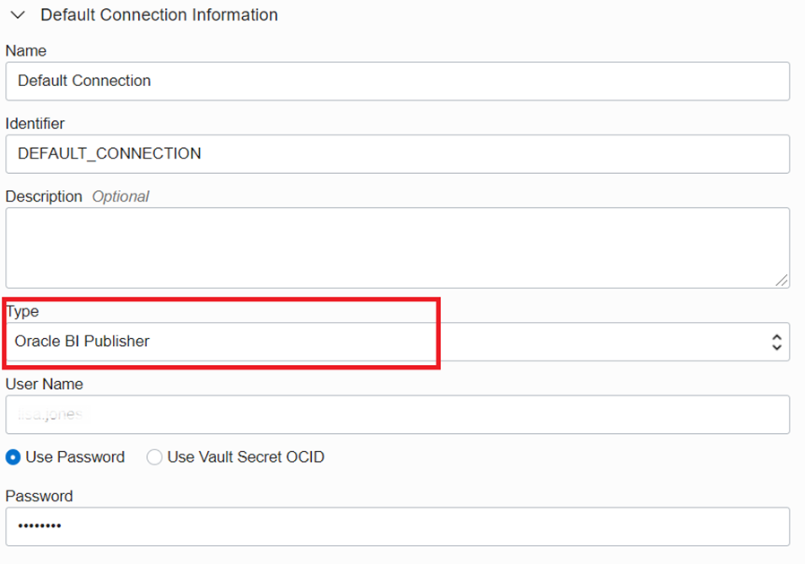Viewport: 805px width, 564px height.
Task: Click the User Name input field
Action: click(397, 414)
